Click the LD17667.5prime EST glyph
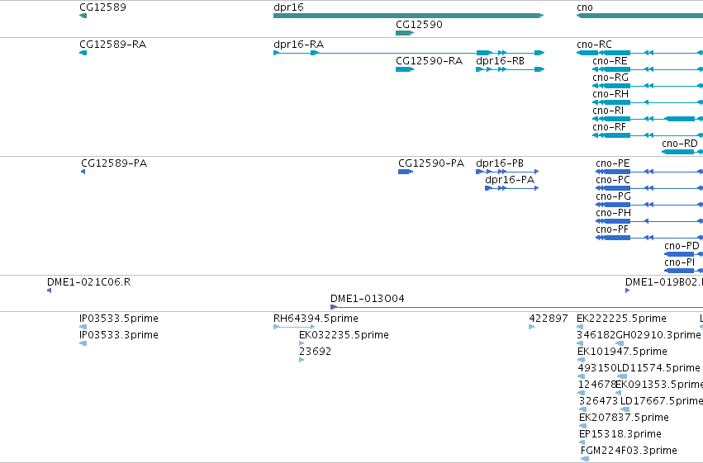703x463 pixels. tap(625, 409)
